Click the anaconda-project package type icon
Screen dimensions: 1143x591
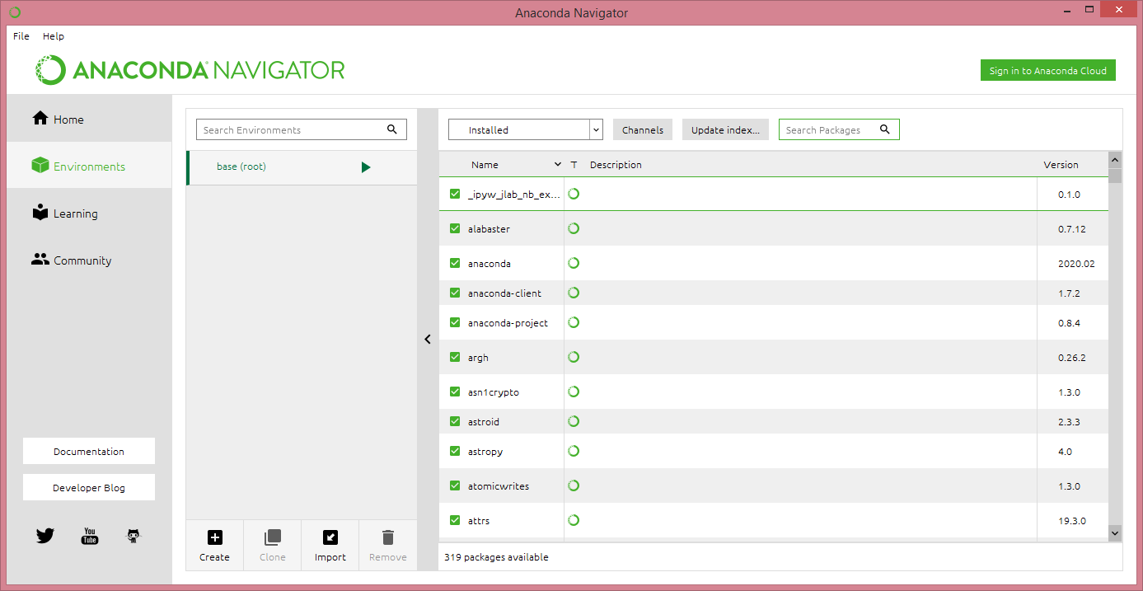click(x=574, y=322)
